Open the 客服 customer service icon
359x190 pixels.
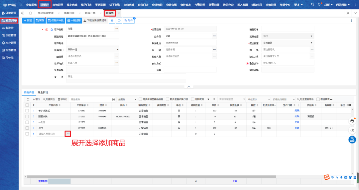pos(352,140)
